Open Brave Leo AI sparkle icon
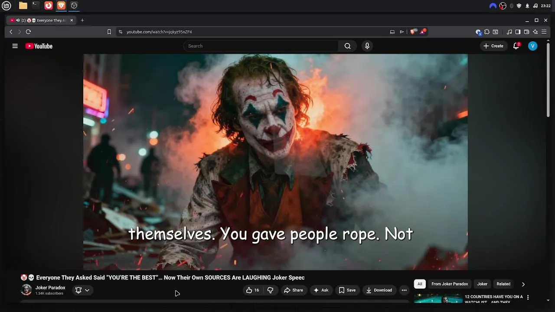The image size is (555, 312). [535, 32]
